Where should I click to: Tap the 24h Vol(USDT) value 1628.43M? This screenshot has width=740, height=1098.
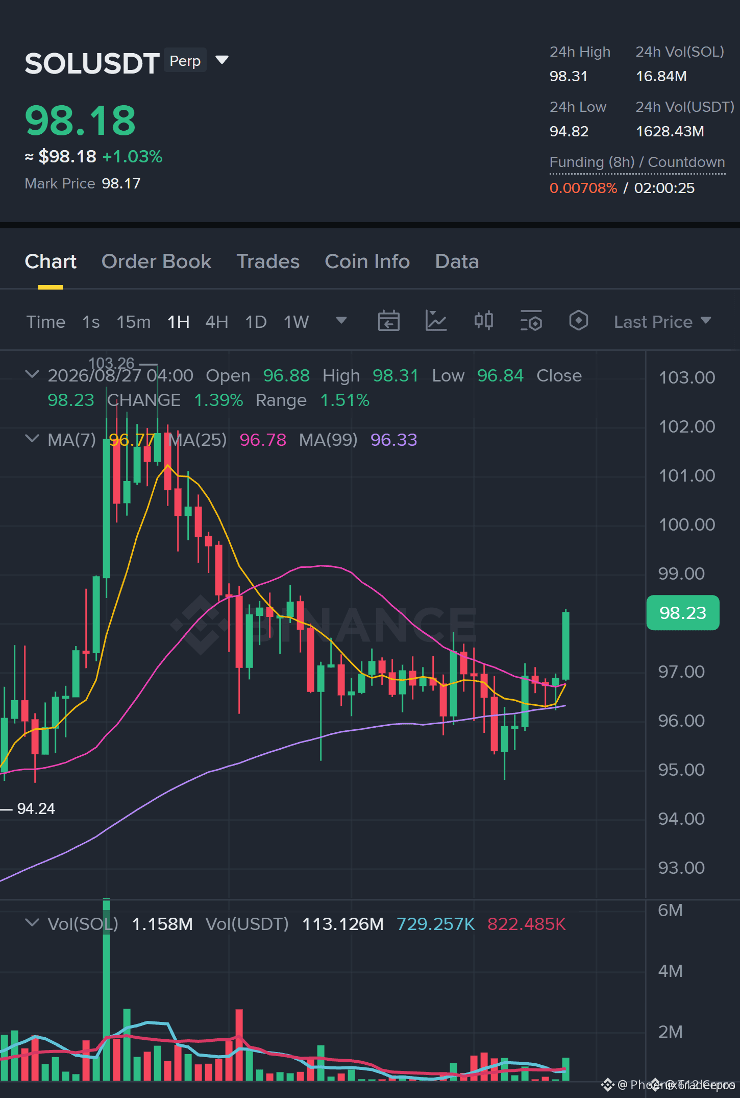click(670, 132)
